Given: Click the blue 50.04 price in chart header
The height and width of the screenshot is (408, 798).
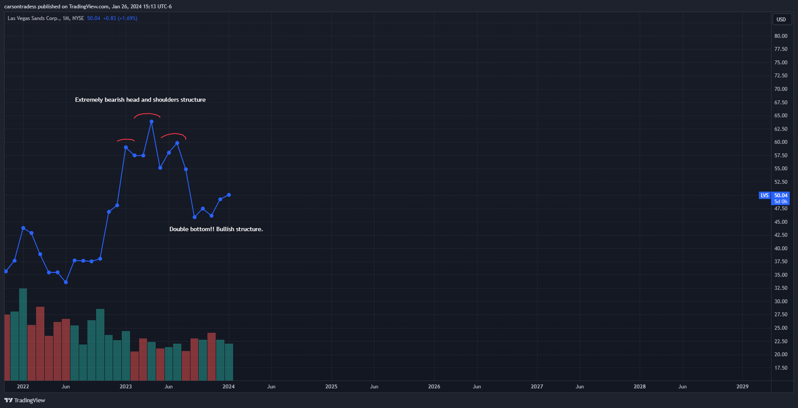Looking at the screenshot, I should [93, 18].
